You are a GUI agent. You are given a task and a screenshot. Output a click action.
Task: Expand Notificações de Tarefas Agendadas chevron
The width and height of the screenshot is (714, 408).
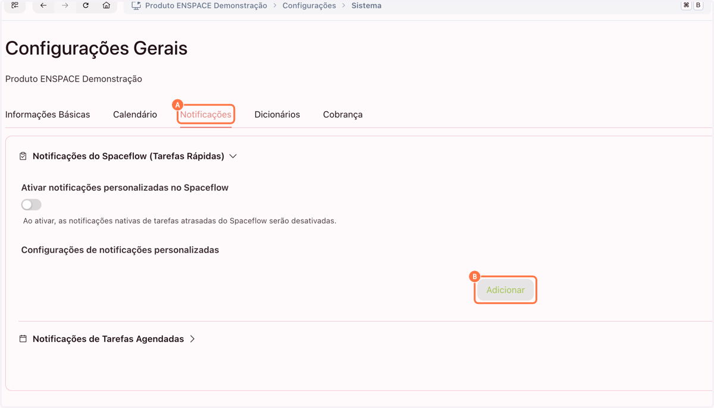[192, 338]
